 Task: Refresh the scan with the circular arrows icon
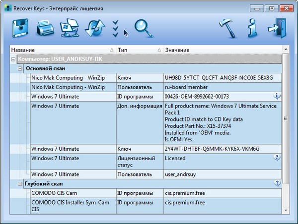point(95,28)
